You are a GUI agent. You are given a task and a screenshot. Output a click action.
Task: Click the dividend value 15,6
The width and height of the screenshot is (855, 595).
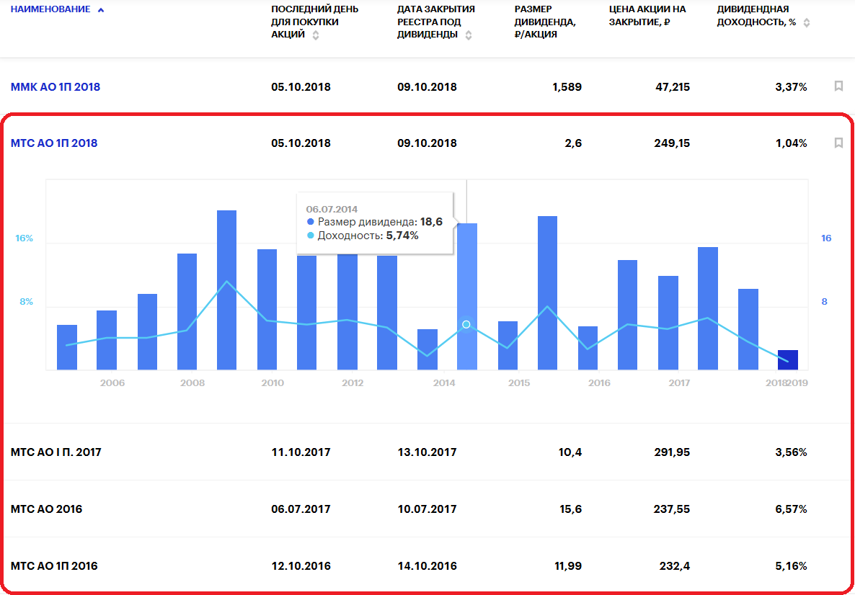pos(570,509)
